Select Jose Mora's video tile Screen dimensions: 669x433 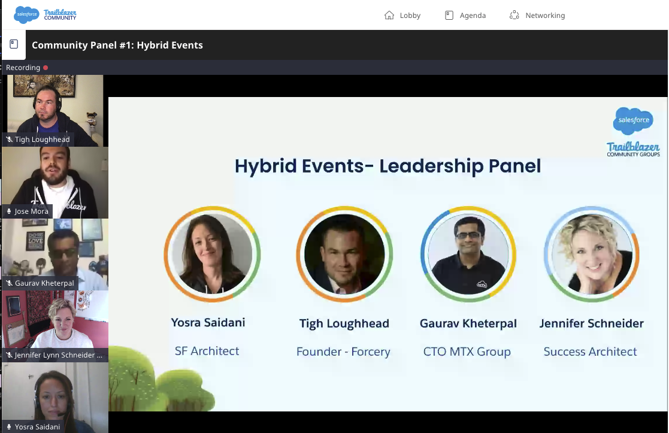(x=55, y=183)
